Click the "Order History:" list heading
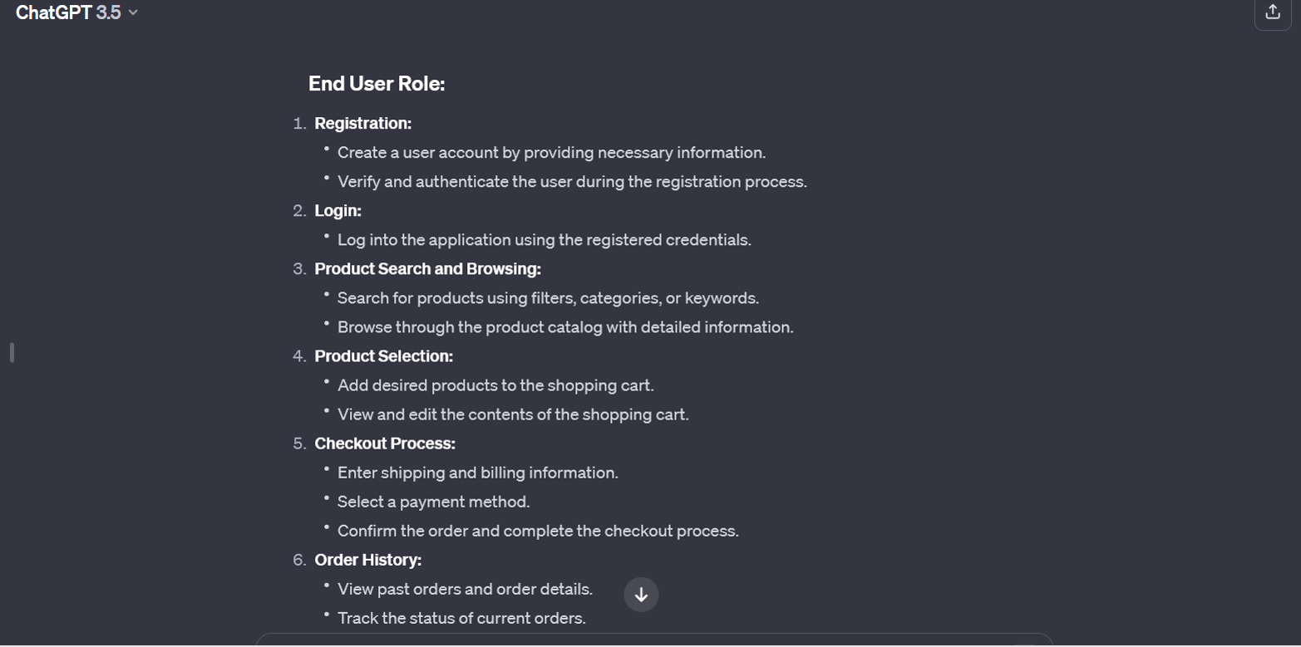 tap(367, 559)
